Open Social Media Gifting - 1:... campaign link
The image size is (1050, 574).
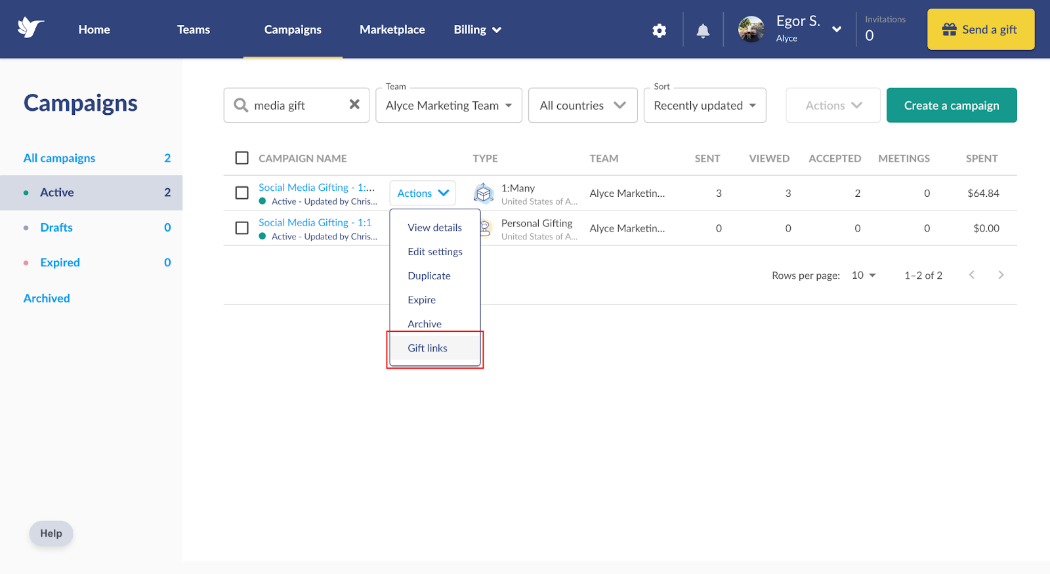tap(316, 188)
